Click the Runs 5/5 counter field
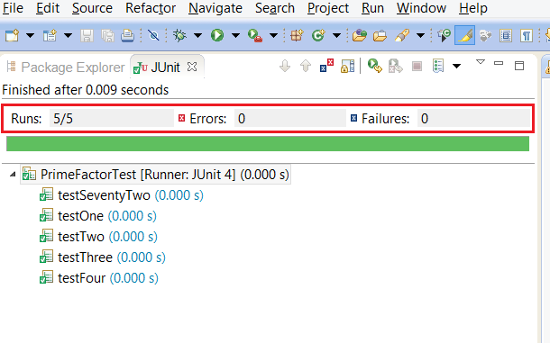Image resolution: width=550 pixels, height=343 pixels. tap(112, 119)
